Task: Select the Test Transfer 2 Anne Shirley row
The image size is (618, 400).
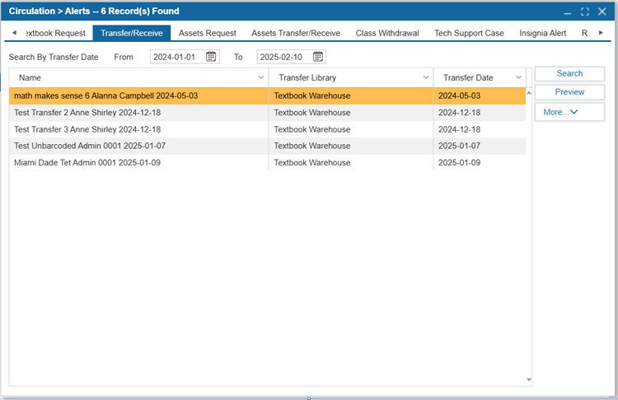Action: tap(267, 113)
